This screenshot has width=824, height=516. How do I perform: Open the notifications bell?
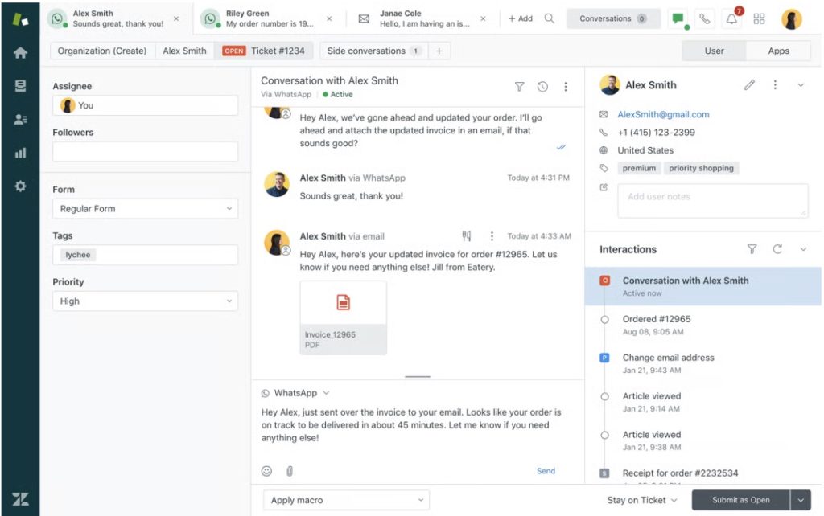tap(731, 18)
